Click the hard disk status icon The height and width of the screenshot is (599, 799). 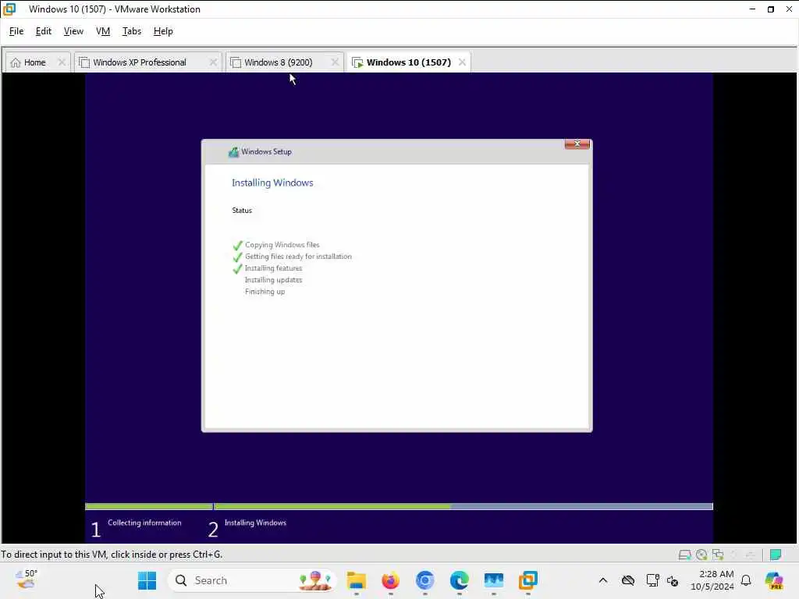(x=684, y=555)
